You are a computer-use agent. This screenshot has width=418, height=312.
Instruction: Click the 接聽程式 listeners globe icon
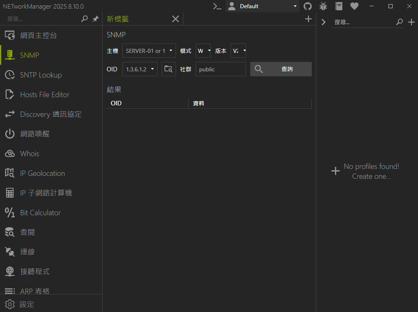click(10, 271)
